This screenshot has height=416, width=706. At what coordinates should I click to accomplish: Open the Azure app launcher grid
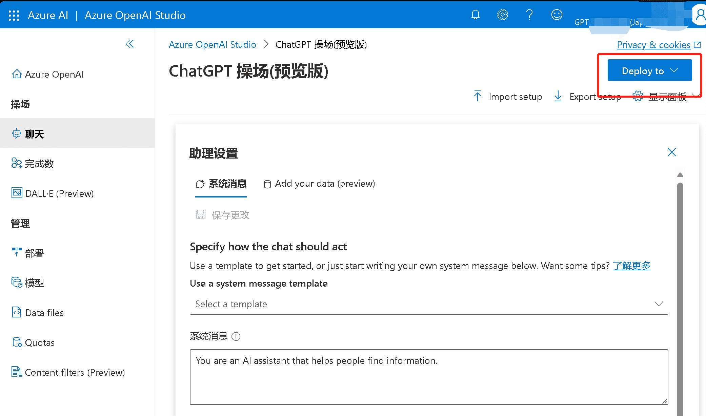pos(14,15)
